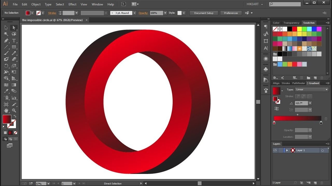332x186 pixels.
Task: Select the Artboard tool
Action: coord(6,104)
